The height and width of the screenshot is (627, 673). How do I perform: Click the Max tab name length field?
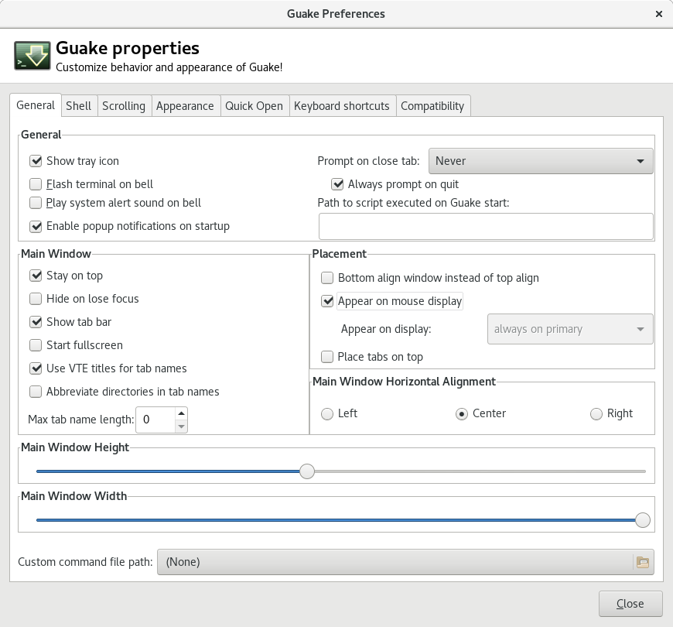coord(155,420)
